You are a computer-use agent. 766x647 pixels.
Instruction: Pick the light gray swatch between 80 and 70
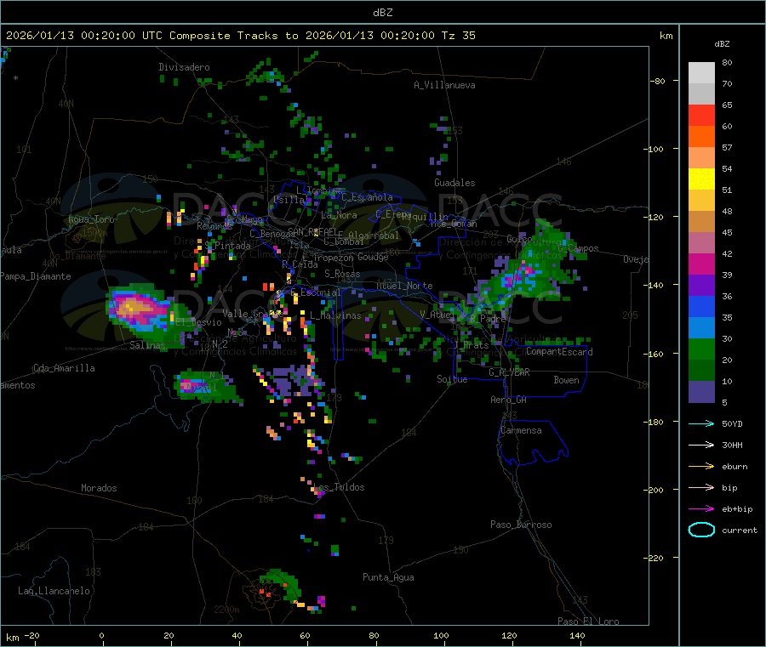[701, 73]
